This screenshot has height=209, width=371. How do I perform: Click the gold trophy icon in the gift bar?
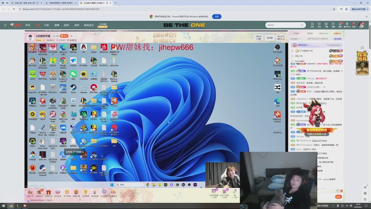pyautogui.click(x=86, y=193)
